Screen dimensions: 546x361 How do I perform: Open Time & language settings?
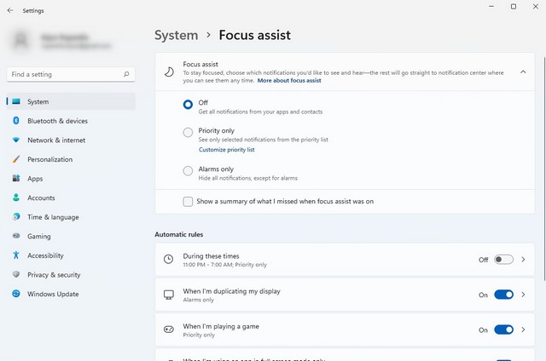pos(53,217)
